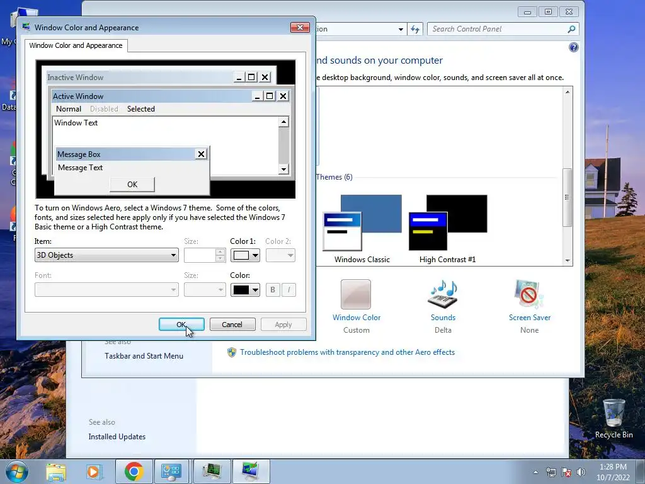Toggle the Bold font button
645x484 pixels.
click(x=272, y=290)
